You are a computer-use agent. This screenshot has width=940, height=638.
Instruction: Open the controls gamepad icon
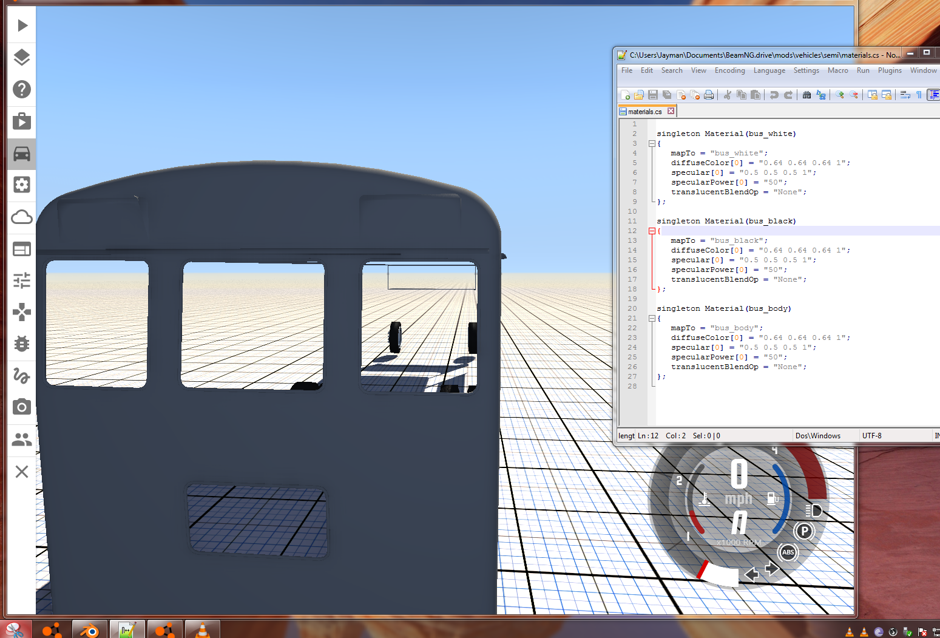pyautogui.click(x=22, y=312)
